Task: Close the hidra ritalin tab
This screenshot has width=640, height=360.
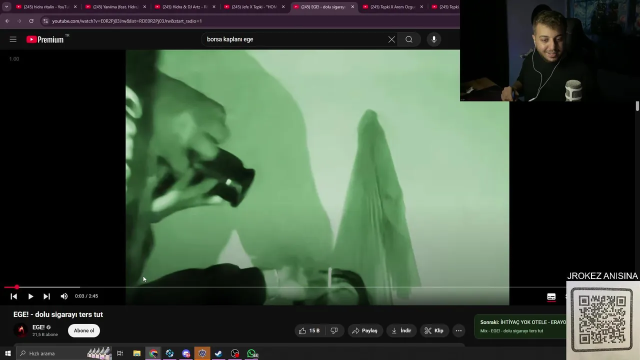Action: coord(75,7)
